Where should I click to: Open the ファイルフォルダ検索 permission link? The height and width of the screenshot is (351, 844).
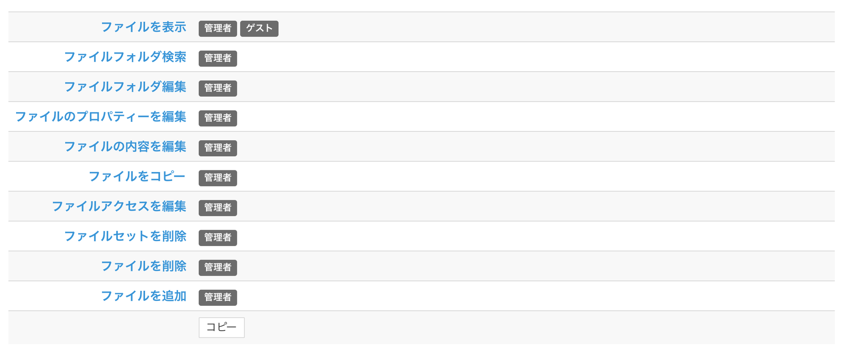coord(125,57)
